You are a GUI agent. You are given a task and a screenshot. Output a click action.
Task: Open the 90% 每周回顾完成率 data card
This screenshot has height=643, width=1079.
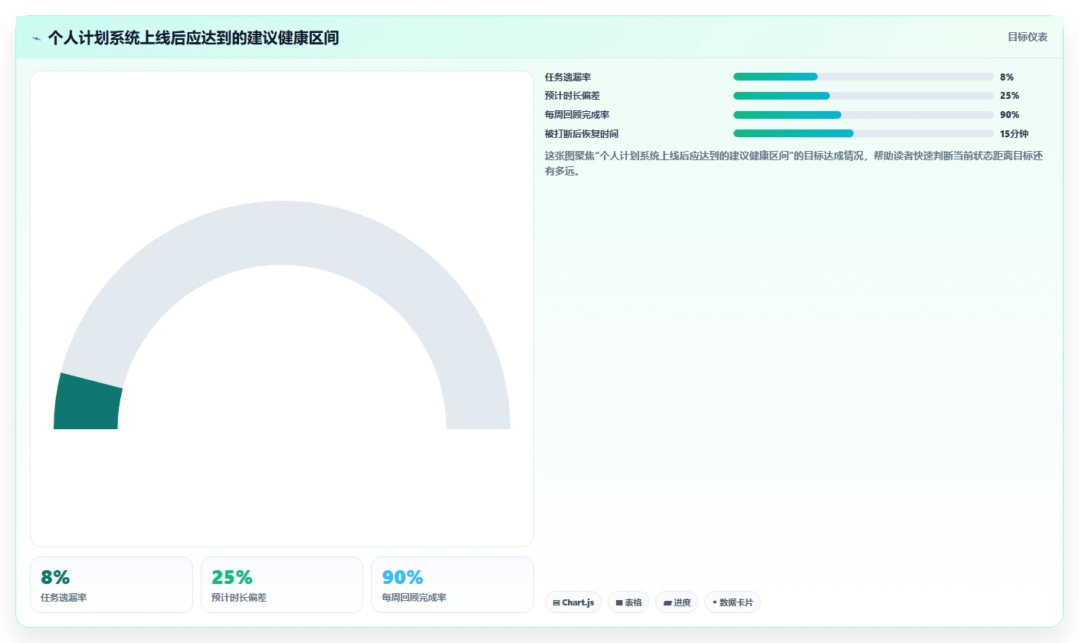[x=452, y=585]
